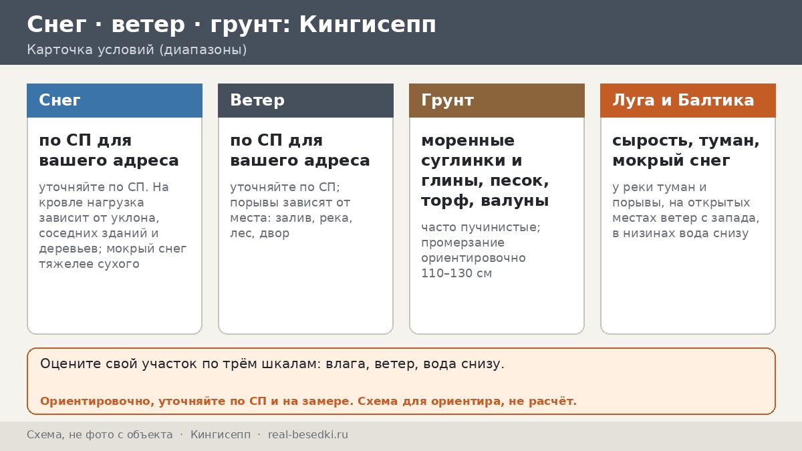Select the Снег card's 'по СП для вашего адреса' heading
The width and height of the screenshot is (802, 451).
(109, 150)
